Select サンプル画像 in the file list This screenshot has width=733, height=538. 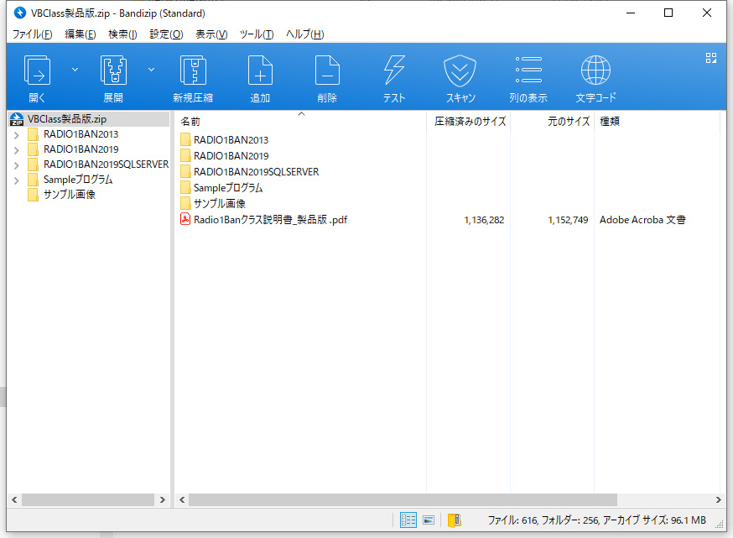[220, 203]
